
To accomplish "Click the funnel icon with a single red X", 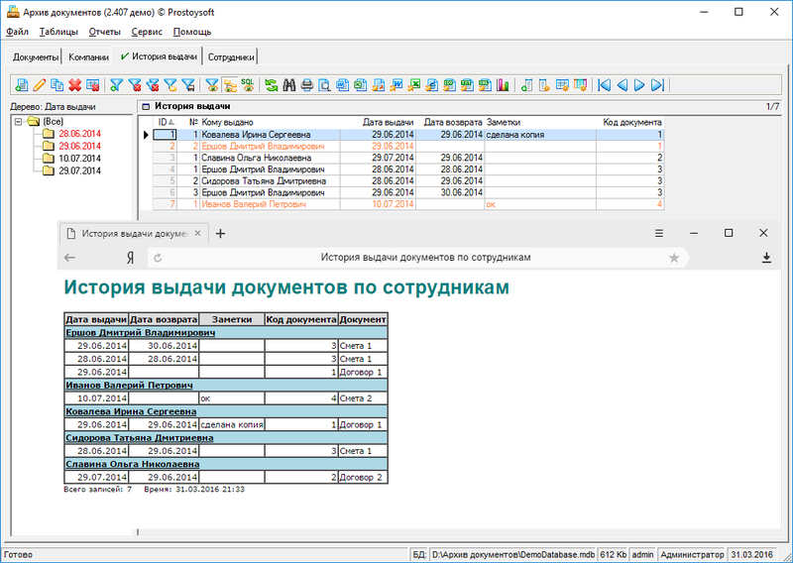I will click(x=135, y=85).
